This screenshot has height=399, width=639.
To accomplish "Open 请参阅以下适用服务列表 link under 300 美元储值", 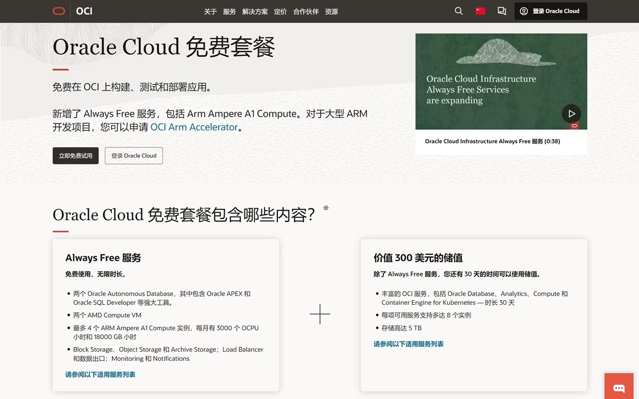I will pos(408,344).
